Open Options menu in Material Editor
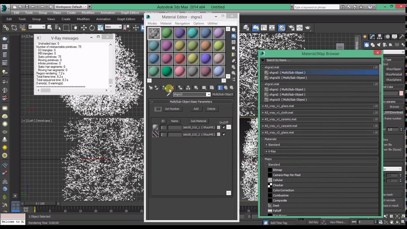 [x=199, y=23]
